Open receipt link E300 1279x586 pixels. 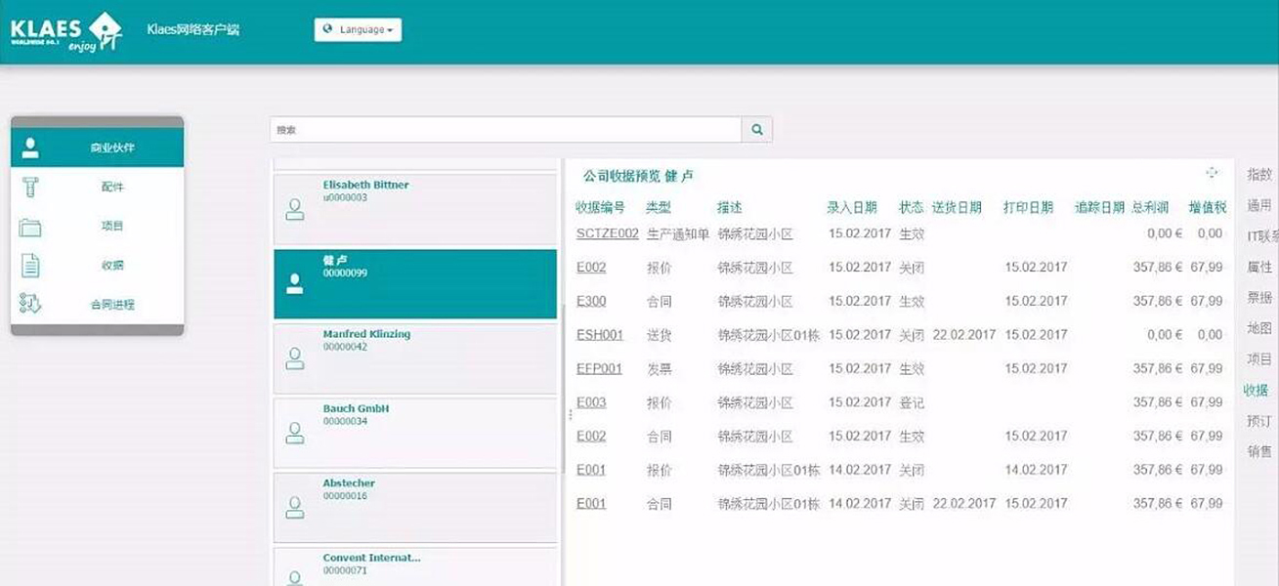[x=591, y=301]
